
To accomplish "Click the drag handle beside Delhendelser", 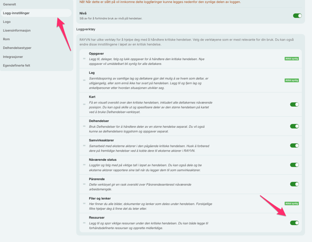I will [x=84, y=126].
